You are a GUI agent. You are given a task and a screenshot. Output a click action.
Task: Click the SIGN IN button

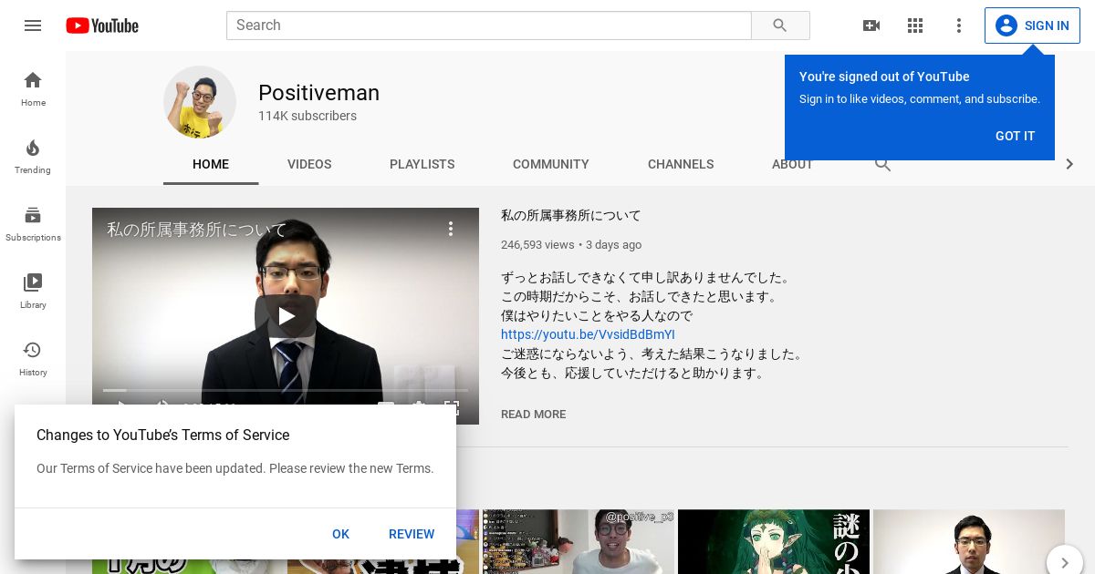[x=1032, y=26]
